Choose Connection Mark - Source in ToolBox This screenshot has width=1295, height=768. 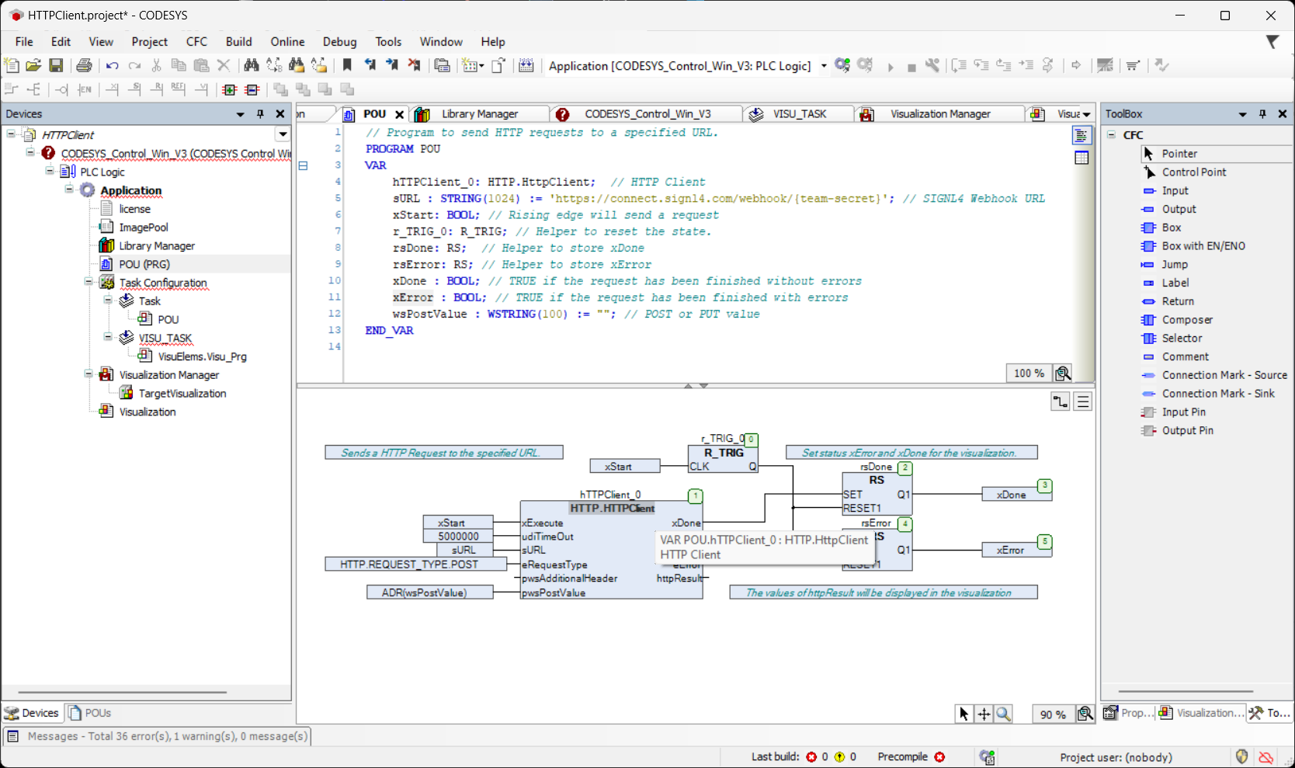tap(1224, 375)
